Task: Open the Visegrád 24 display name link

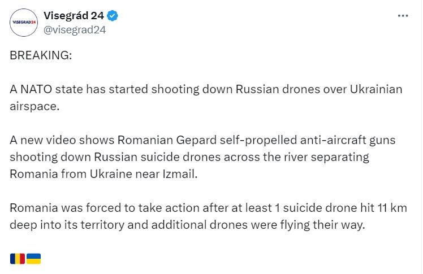Action: point(73,15)
